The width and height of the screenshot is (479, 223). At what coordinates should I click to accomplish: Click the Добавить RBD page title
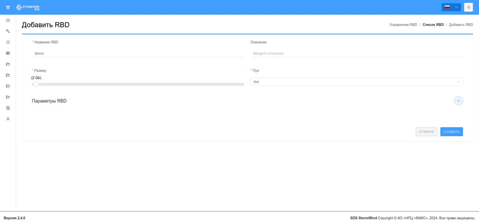[46, 25]
